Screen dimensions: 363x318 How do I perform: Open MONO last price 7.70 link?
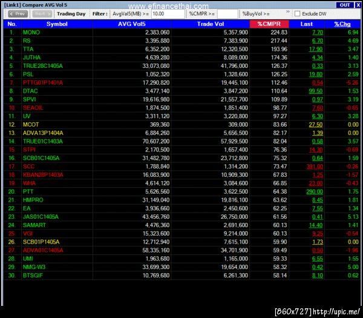(318, 33)
